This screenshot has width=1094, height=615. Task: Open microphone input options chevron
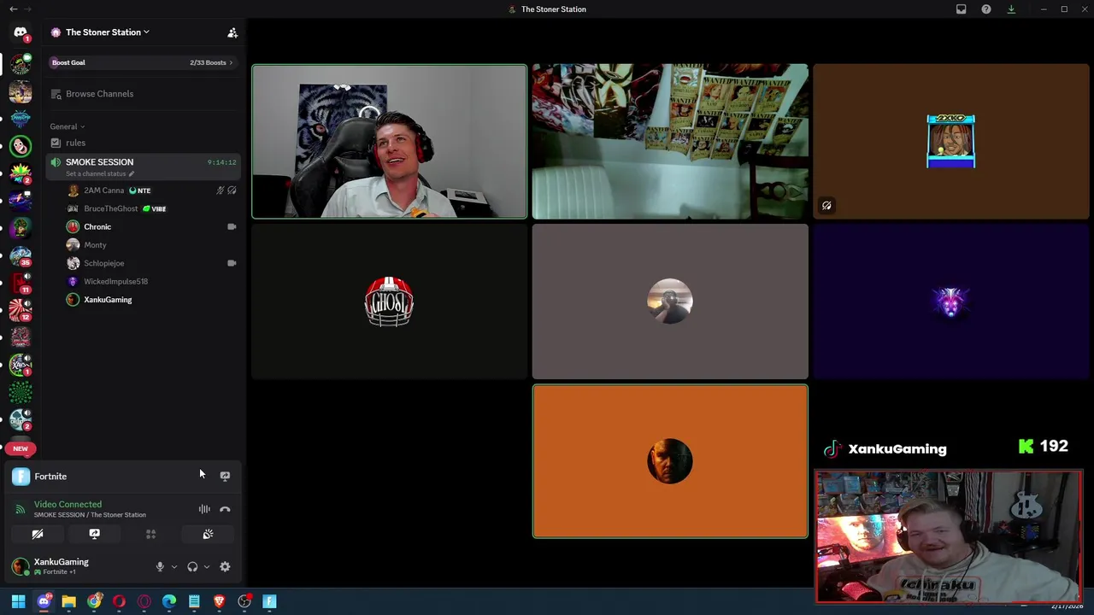click(x=174, y=566)
